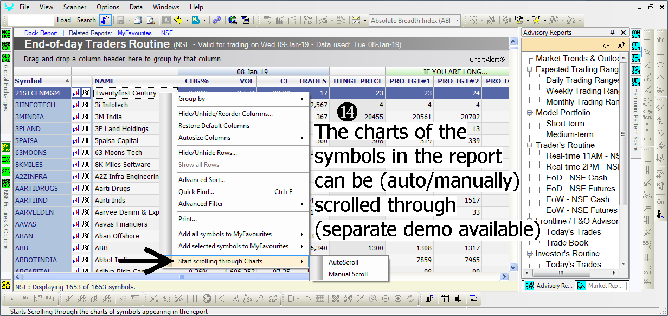
Task: Sort Advisory Reports ascending (A↓)
Action: tap(606, 46)
